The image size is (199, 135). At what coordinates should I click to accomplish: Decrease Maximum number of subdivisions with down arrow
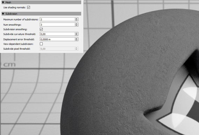[x=76, y=20]
